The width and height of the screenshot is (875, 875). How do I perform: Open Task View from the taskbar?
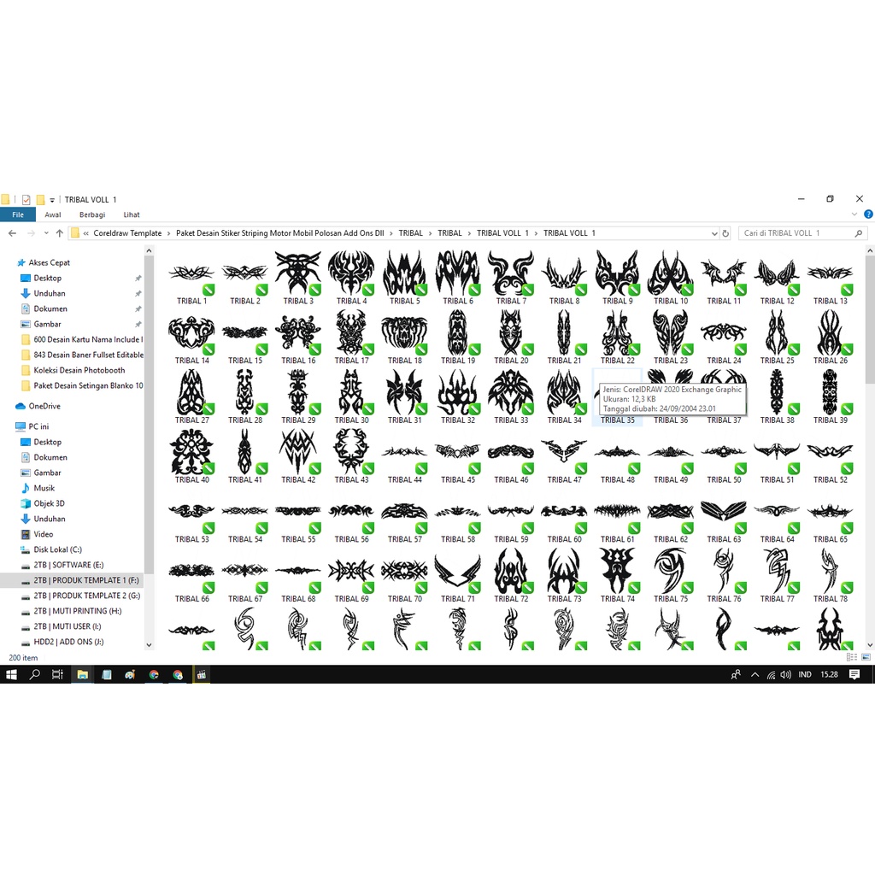tap(58, 674)
